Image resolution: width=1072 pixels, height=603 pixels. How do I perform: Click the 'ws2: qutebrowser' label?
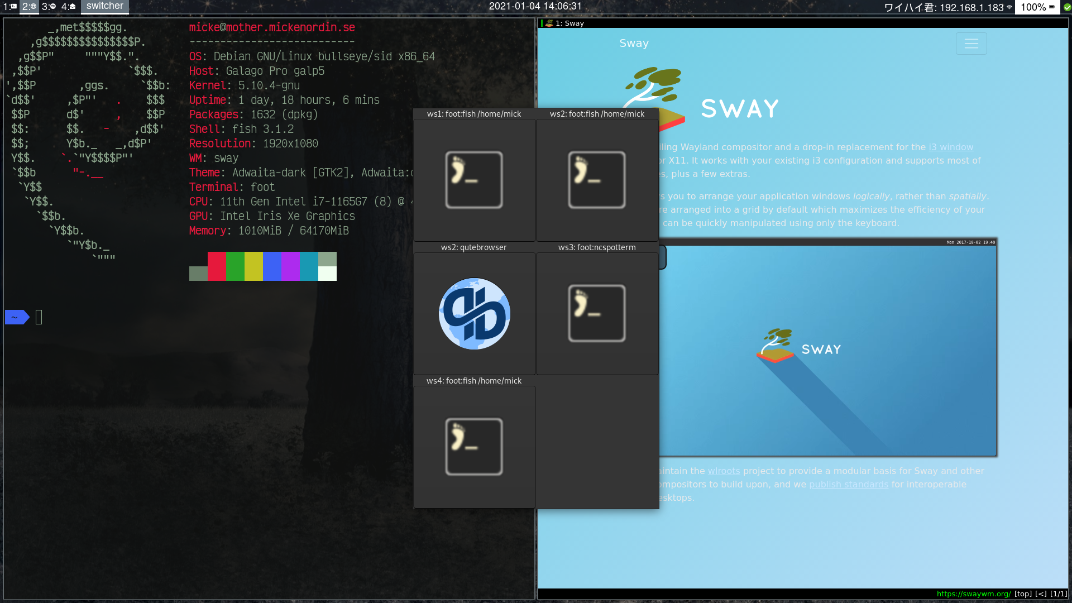click(x=474, y=247)
